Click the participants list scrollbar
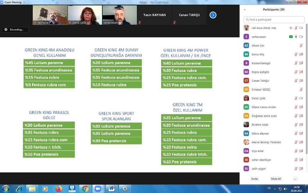308x193 pixels. 306,89
